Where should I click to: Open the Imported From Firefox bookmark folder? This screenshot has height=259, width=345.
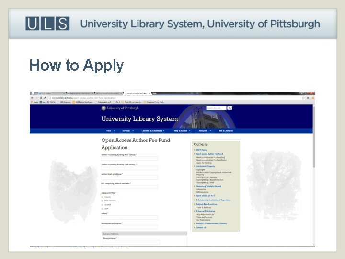click(x=154, y=102)
